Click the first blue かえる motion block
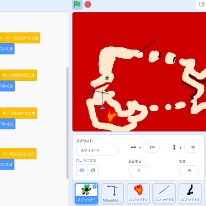Screen dimensions: 206x206 coord(7,49)
